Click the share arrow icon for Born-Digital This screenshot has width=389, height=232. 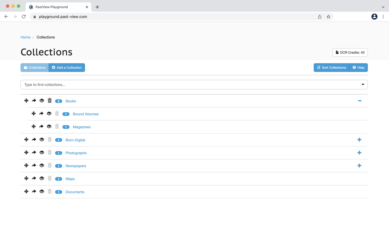click(x=34, y=140)
